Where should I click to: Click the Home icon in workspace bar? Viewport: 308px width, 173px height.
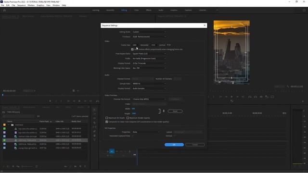pyautogui.click(x=4, y=10)
